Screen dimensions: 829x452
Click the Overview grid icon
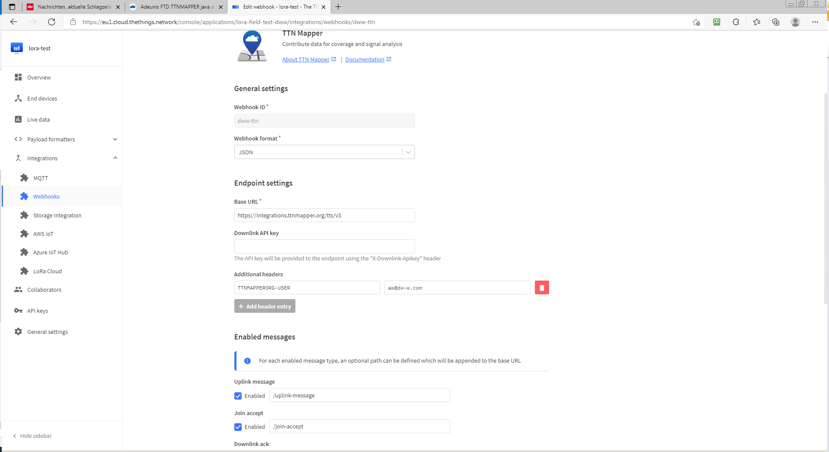point(18,77)
